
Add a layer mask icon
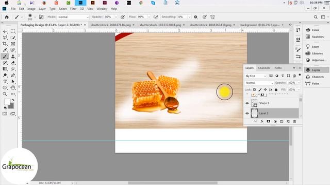(268, 121)
